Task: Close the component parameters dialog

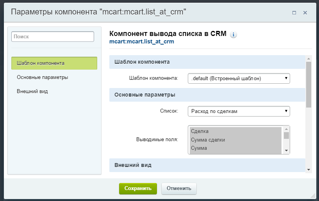Action: point(305,13)
